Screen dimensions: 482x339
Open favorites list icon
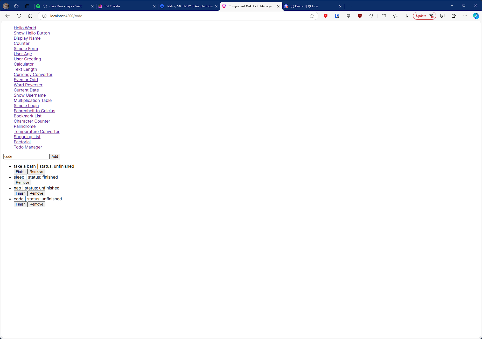click(395, 16)
